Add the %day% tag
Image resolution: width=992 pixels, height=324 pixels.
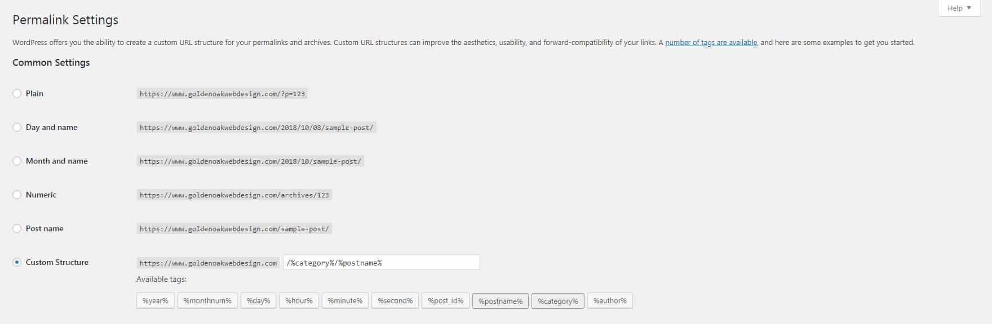[258, 300]
